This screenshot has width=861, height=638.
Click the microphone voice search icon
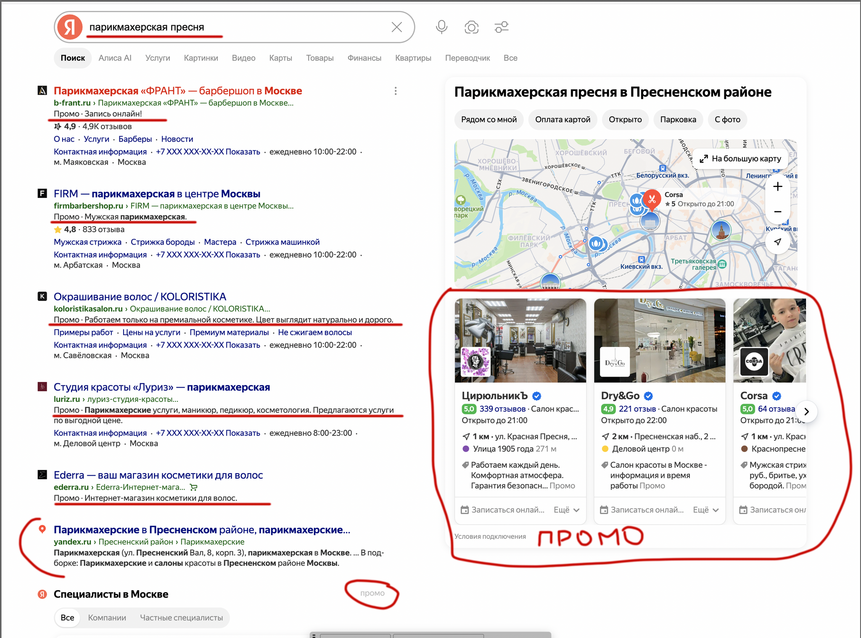(x=441, y=27)
